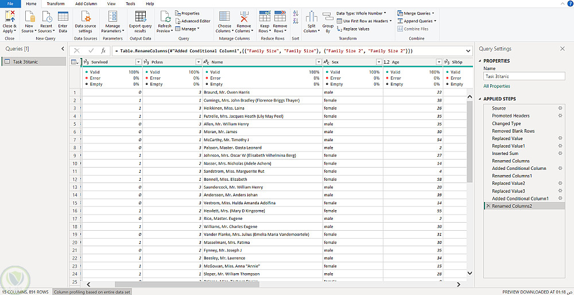Click the All Properties link

(x=497, y=86)
